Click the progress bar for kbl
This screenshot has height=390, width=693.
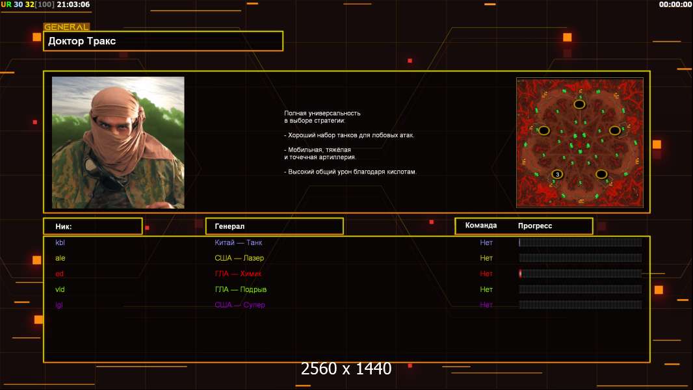tap(580, 242)
